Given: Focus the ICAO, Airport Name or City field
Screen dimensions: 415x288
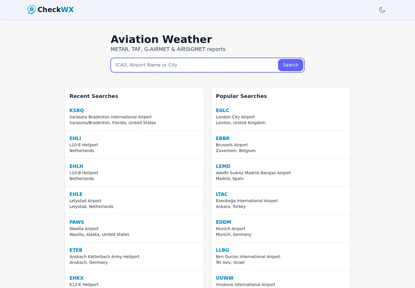Looking at the screenshot, I should [195, 65].
